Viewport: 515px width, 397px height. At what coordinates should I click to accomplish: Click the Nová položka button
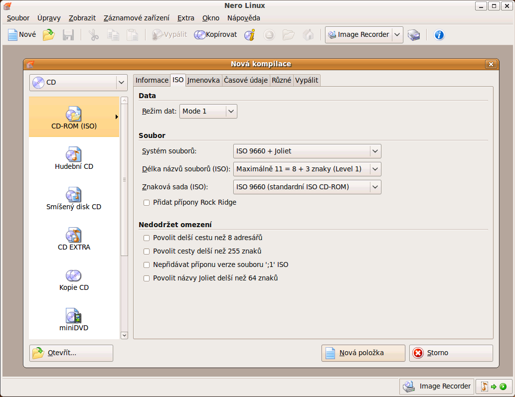(363, 353)
